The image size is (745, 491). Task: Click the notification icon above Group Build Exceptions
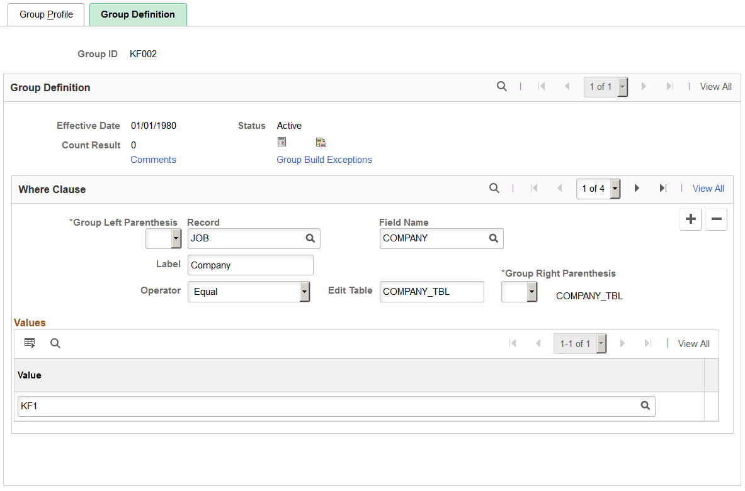[x=321, y=142]
